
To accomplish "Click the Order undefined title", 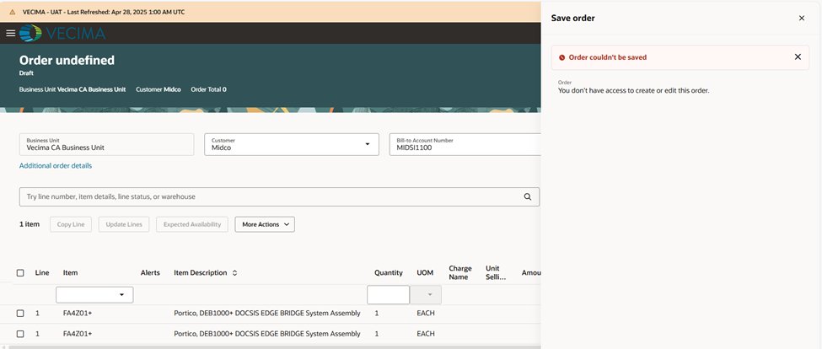I will pyautogui.click(x=67, y=60).
